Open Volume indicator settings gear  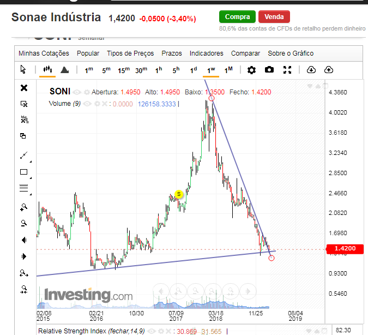(97, 104)
